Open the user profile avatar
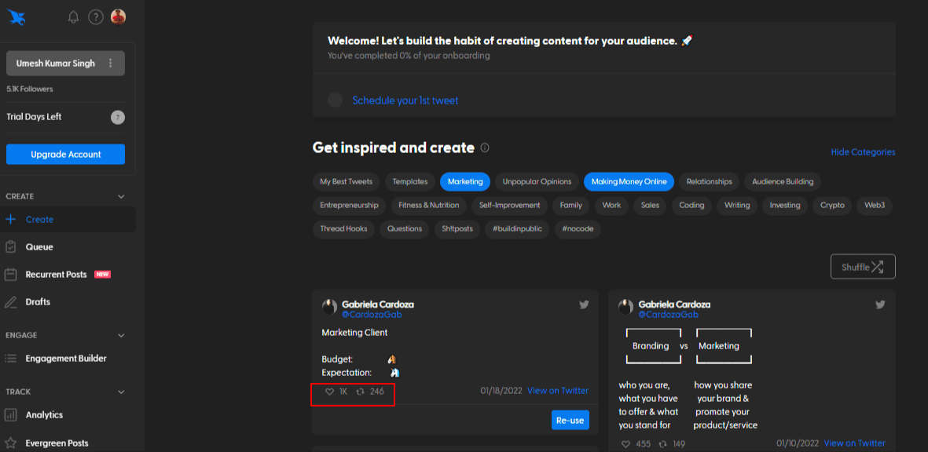 tap(118, 16)
